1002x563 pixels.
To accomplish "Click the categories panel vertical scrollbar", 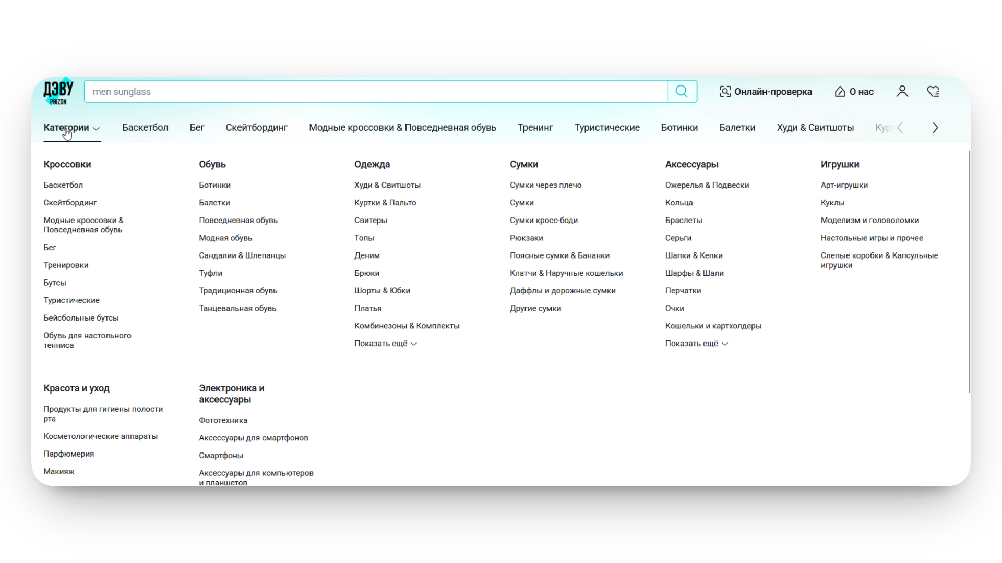I will pyautogui.click(x=969, y=272).
